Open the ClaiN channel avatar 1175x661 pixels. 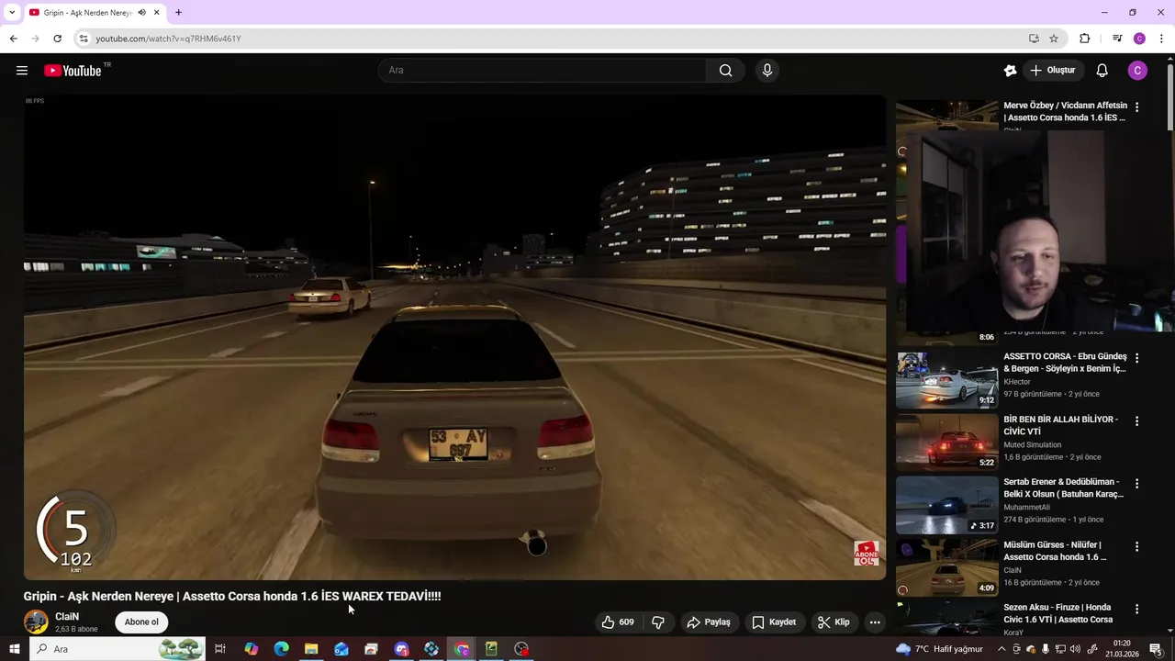[36, 622]
